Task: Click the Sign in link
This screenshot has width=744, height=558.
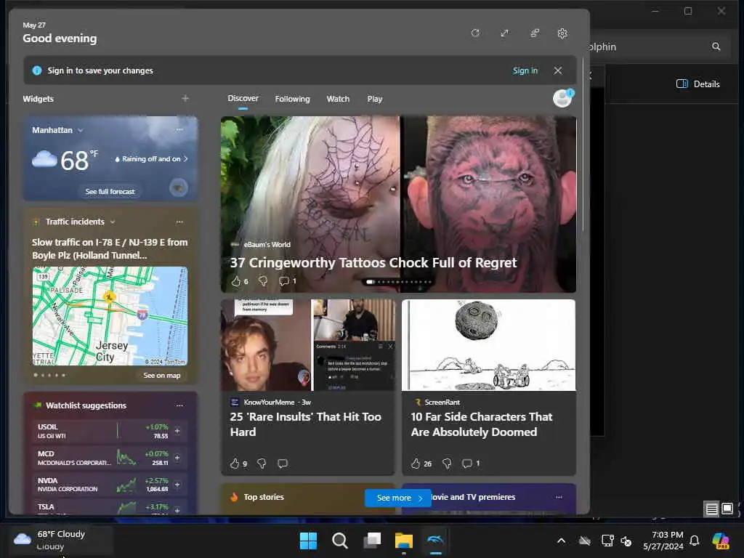Action: coord(525,70)
